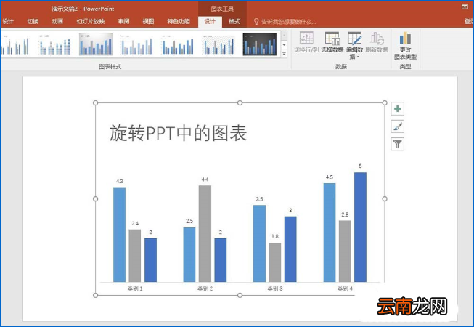This screenshot has width=474, height=327.
Task: Switch to the Chart Tools Design (设计) tab
Action: click(x=210, y=21)
